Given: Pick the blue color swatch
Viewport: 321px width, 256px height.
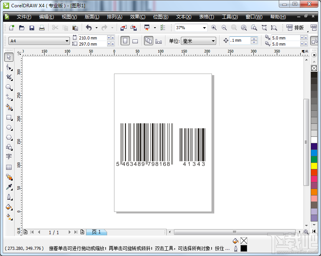Looking at the screenshot, I should [x=314, y=153].
